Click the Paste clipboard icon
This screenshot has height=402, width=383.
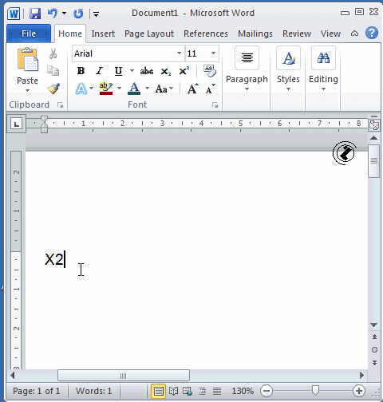coord(27,60)
